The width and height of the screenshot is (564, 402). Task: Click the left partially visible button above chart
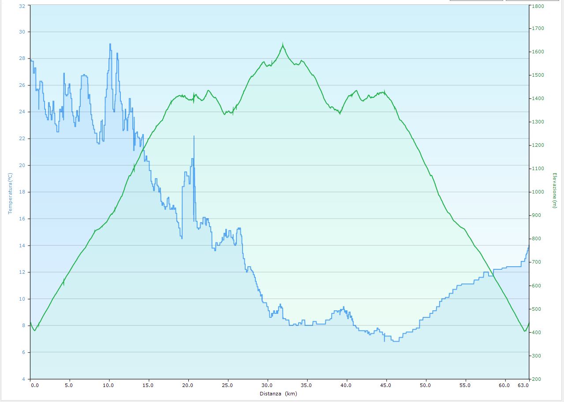476,0
